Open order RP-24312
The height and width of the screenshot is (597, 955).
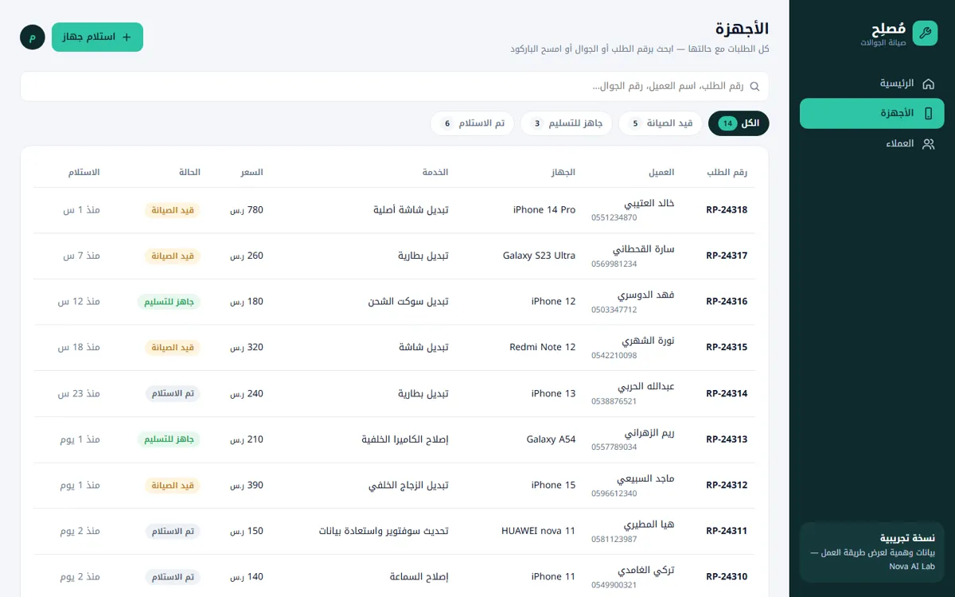pos(727,486)
